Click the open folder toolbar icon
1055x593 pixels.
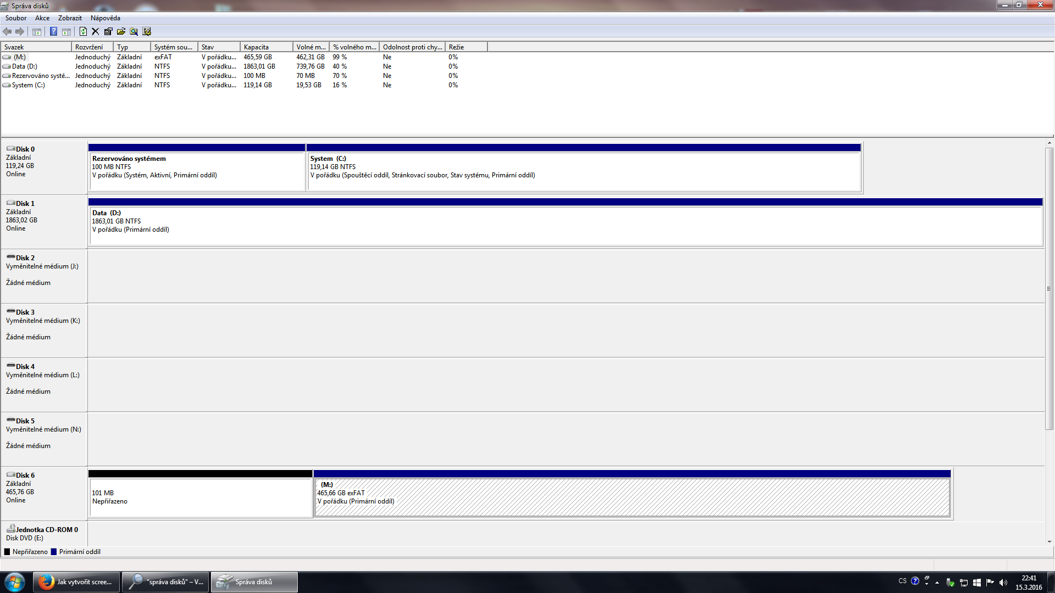click(x=121, y=31)
